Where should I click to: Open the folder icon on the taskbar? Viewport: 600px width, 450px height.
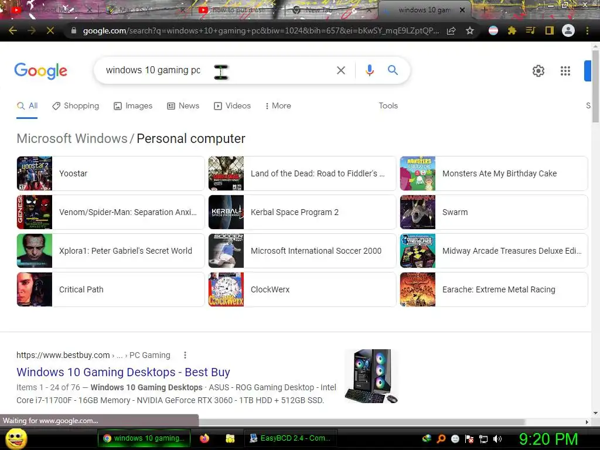tap(230, 438)
